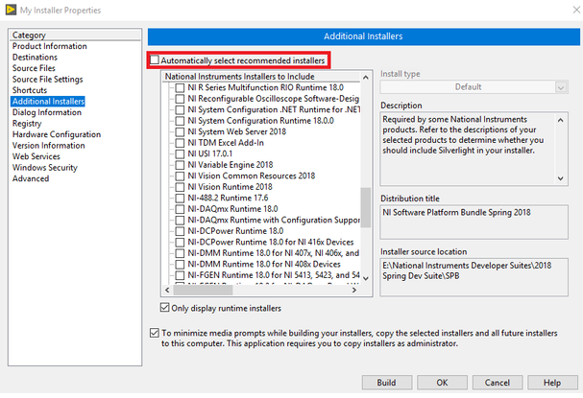This screenshot has width=583, height=398.
Task: Check NI System Configuration Runtime 18.0.0
Action: pyautogui.click(x=180, y=121)
